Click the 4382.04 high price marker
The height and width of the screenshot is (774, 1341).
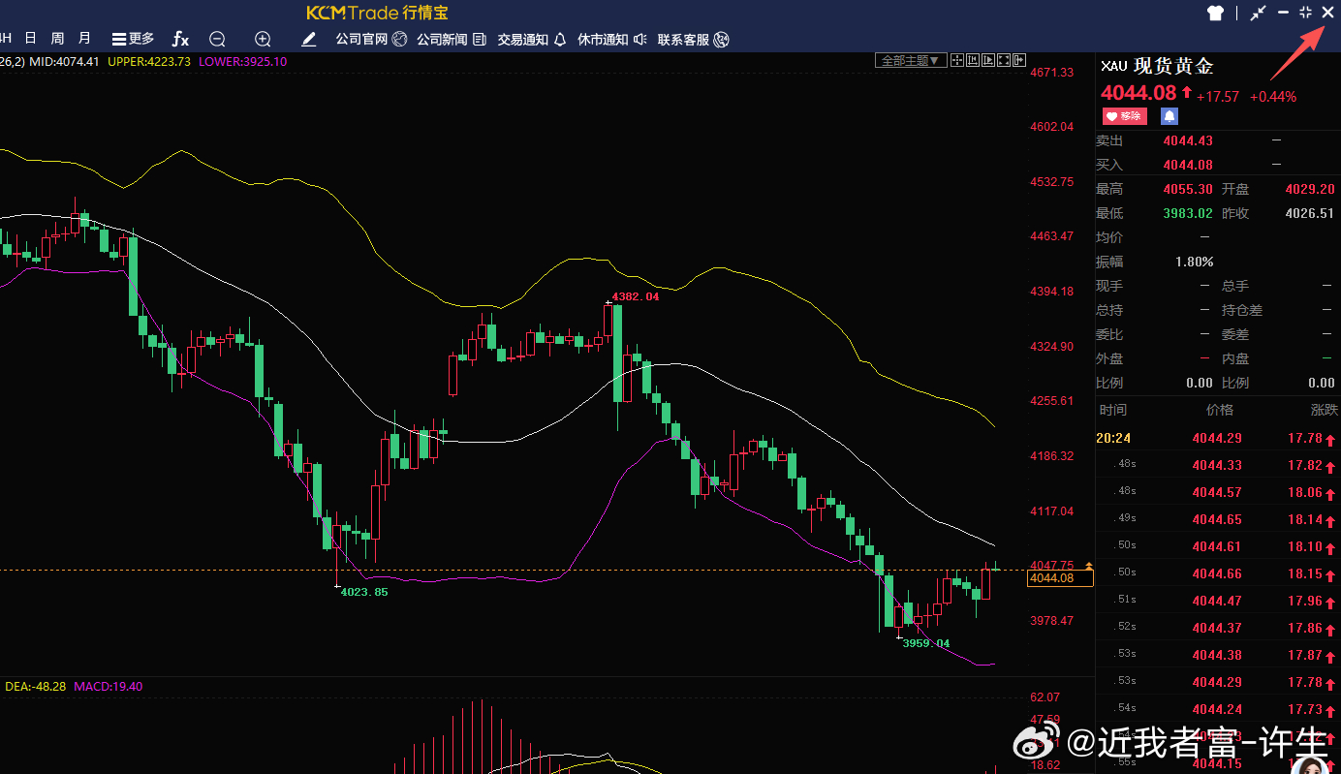(636, 296)
